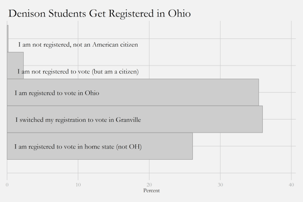Select the 30 tick label on the axis
Image resolution: width=303 pixels, height=202 pixels.
pos(220,185)
